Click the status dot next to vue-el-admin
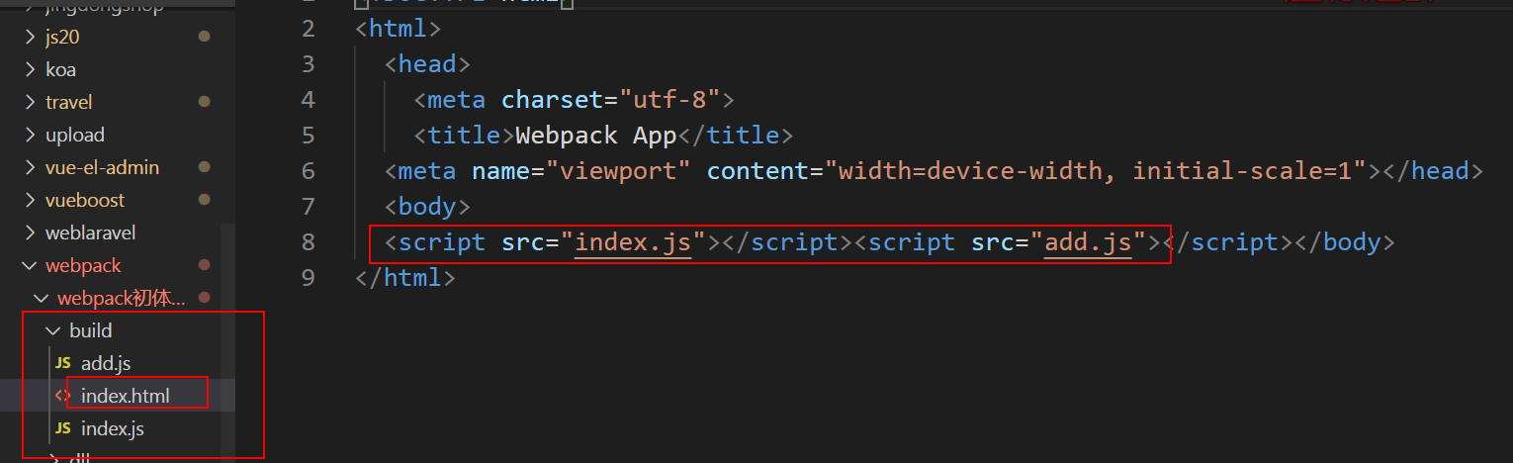This screenshot has width=1513, height=463. [x=205, y=167]
